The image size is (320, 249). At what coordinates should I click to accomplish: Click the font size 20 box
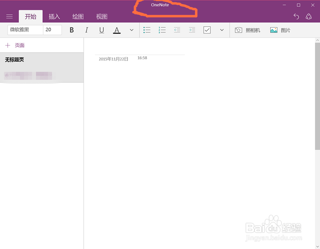tap(52, 30)
